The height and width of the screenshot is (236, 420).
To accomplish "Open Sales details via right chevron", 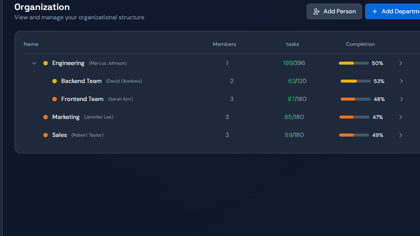I will [x=401, y=135].
